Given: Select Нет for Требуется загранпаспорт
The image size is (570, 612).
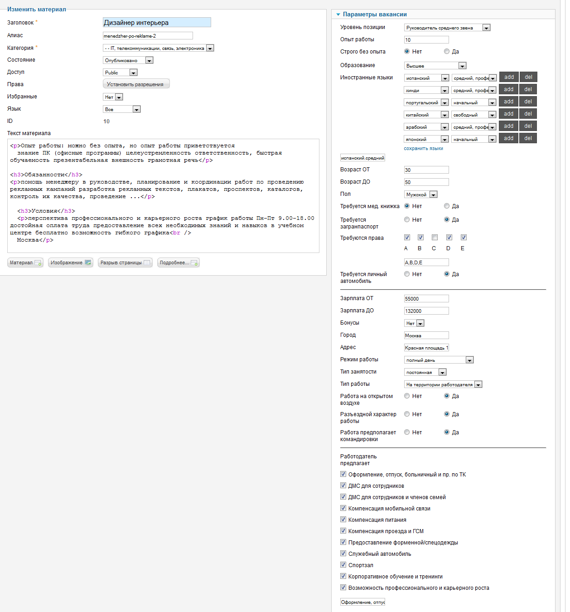Looking at the screenshot, I should coord(407,220).
